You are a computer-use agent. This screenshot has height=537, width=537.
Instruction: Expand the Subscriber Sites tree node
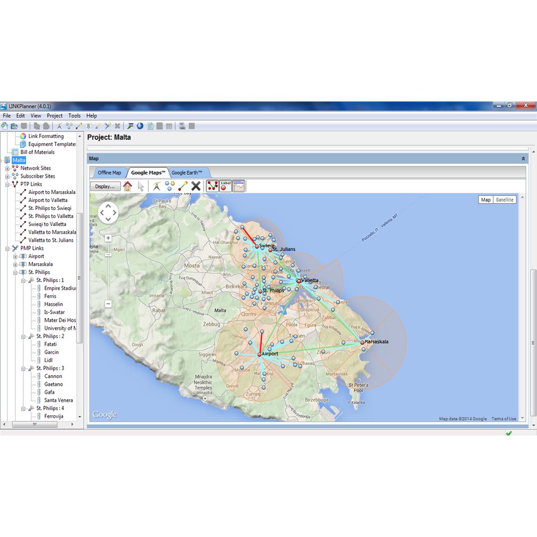coord(7,176)
